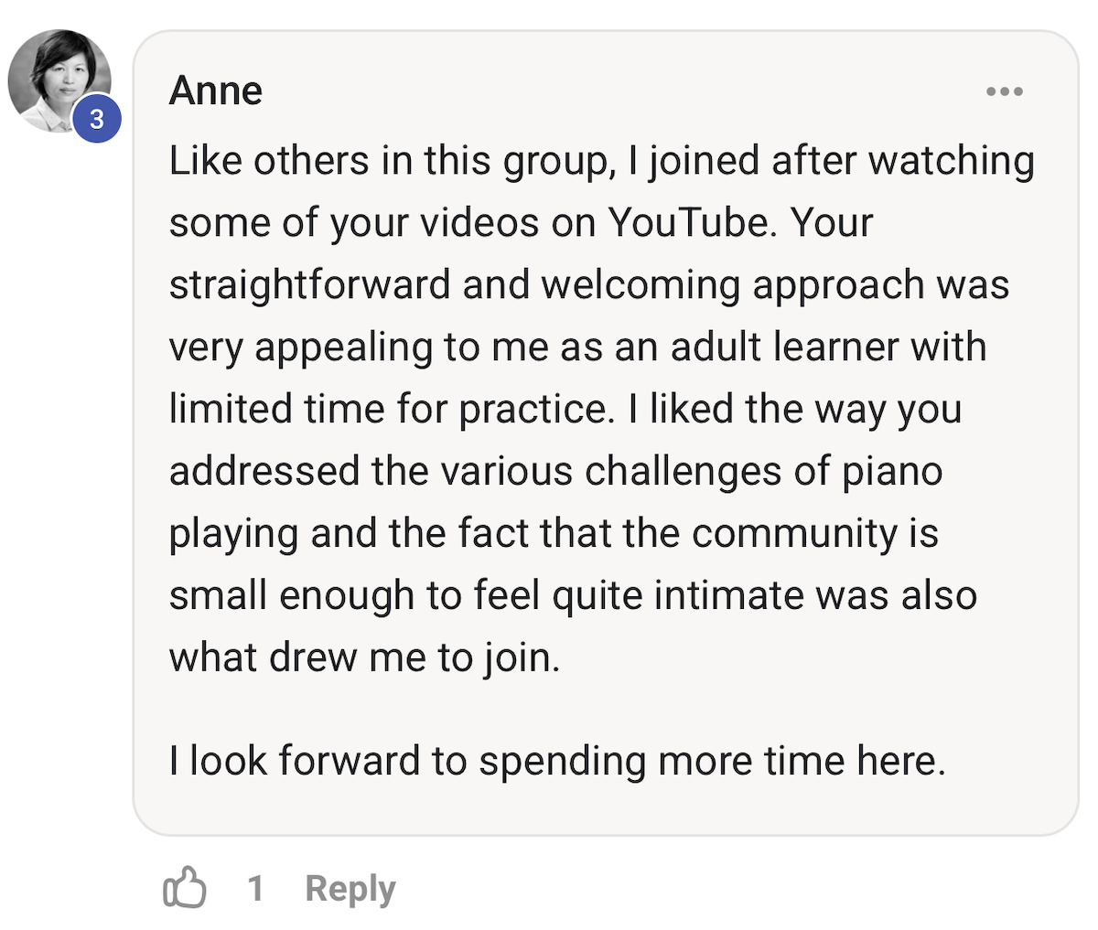Click the phrase 'what drew me to join'

click(x=364, y=657)
